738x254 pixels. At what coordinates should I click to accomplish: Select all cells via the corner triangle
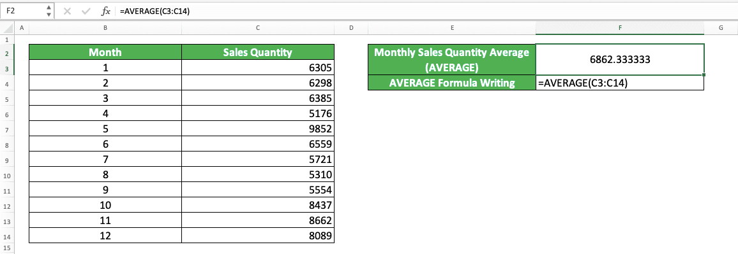(x=7, y=28)
